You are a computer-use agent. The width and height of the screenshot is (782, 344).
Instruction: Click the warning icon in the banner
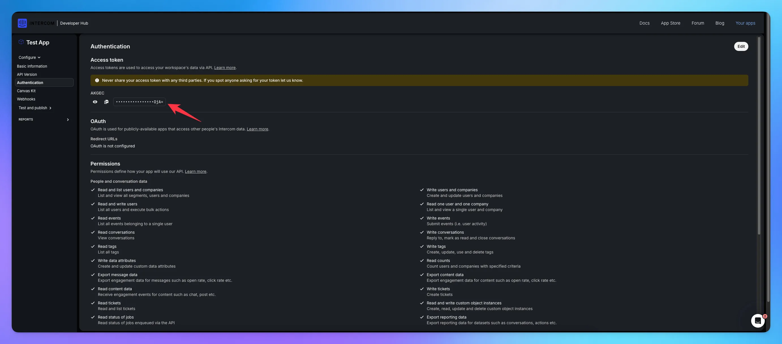coord(97,80)
